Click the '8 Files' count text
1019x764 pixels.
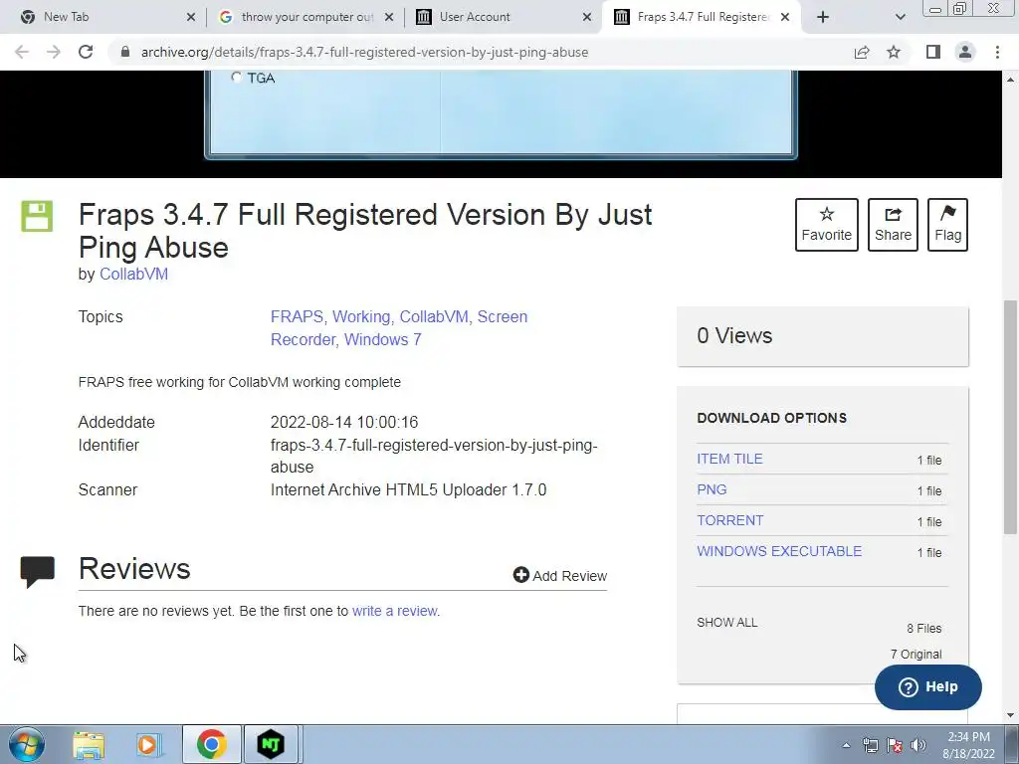[x=924, y=629]
